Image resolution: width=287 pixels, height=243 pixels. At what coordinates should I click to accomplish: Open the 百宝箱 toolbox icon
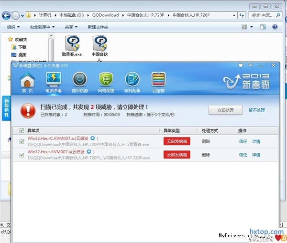158,82
